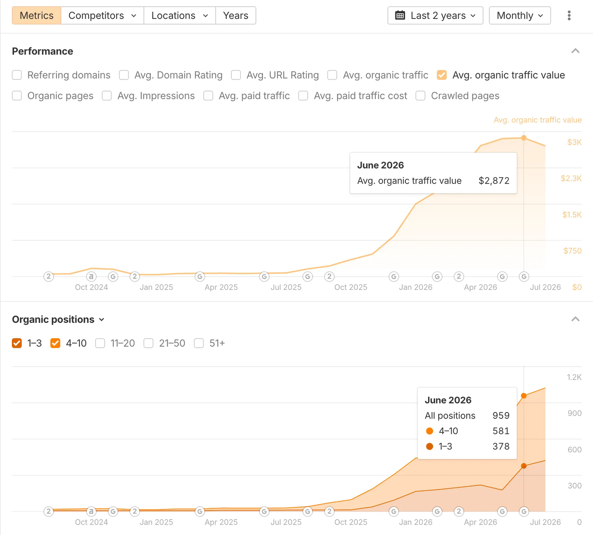The image size is (593, 535).
Task: Click the "a" marker in the Performance chart
Action: [92, 277]
